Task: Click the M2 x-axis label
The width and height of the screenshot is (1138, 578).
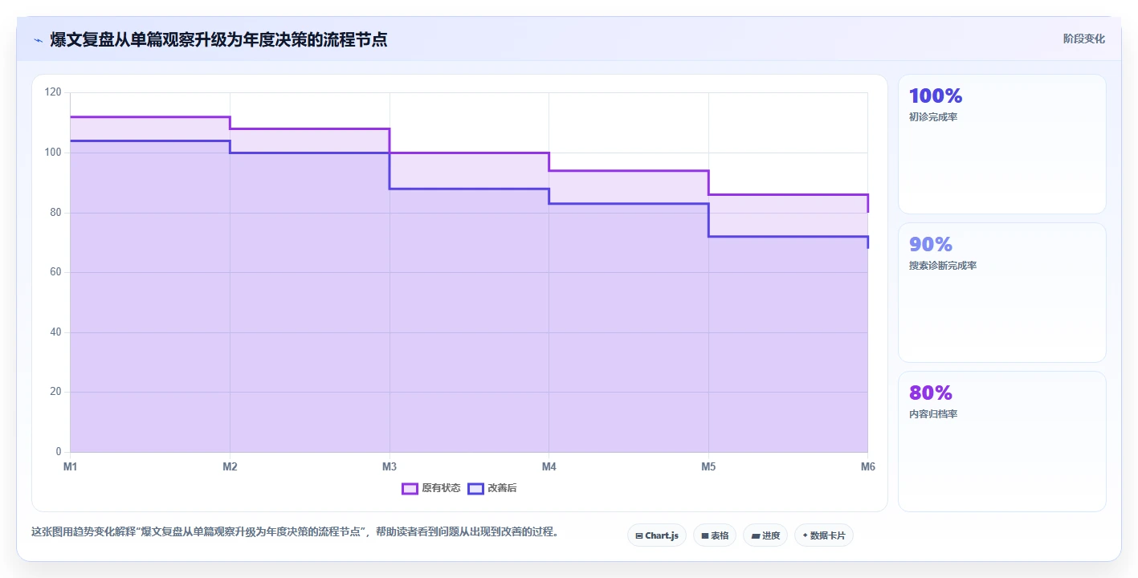Action: tap(230, 466)
